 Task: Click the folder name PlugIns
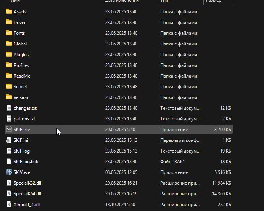tap(21, 55)
